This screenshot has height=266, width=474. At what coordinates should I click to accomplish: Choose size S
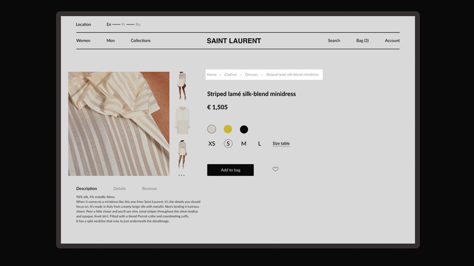(228, 144)
